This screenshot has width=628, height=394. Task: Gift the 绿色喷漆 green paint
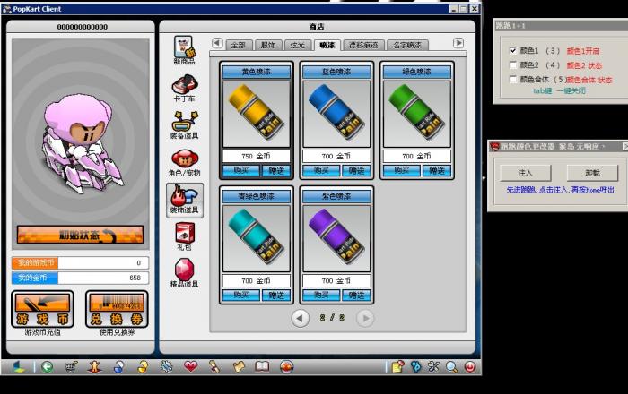tap(437, 171)
